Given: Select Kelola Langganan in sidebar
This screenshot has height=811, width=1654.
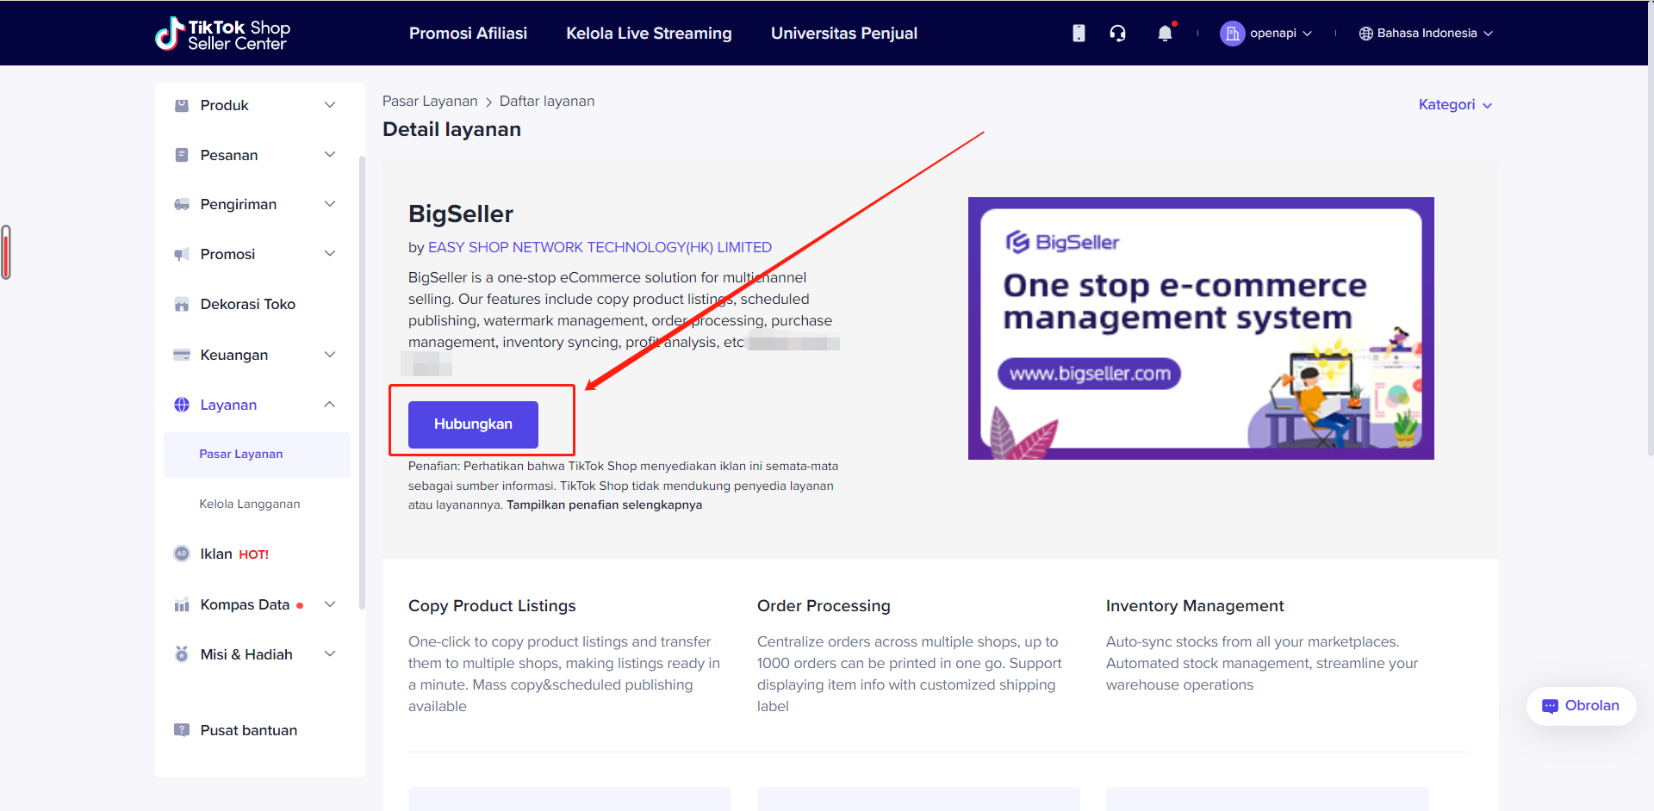Looking at the screenshot, I should (x=250, y=505).
